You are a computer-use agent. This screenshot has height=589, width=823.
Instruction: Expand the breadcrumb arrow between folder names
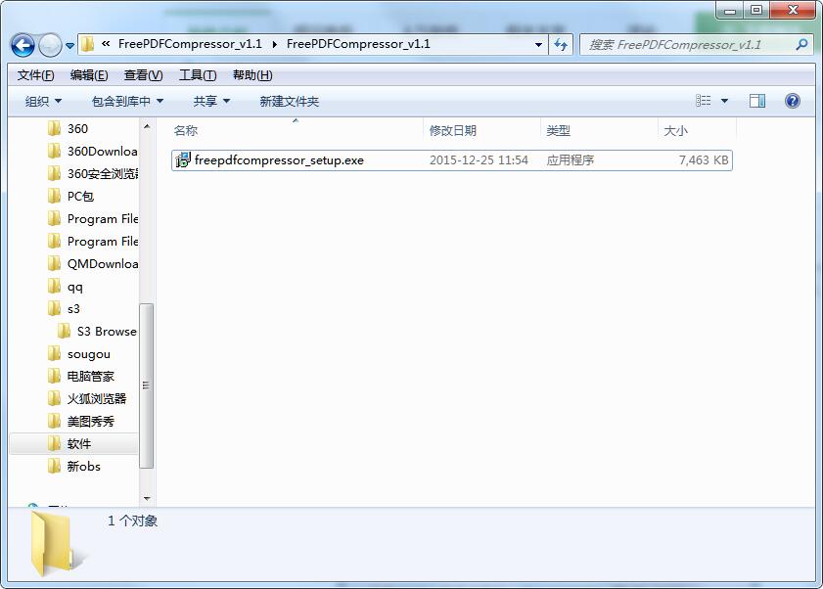[x=275, y=45]
